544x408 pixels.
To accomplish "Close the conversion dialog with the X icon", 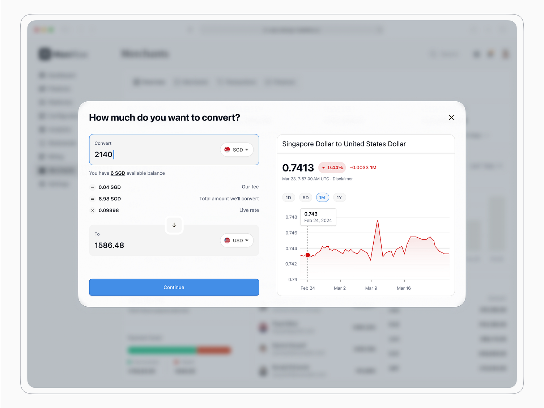I will click(x=451, y=117).
